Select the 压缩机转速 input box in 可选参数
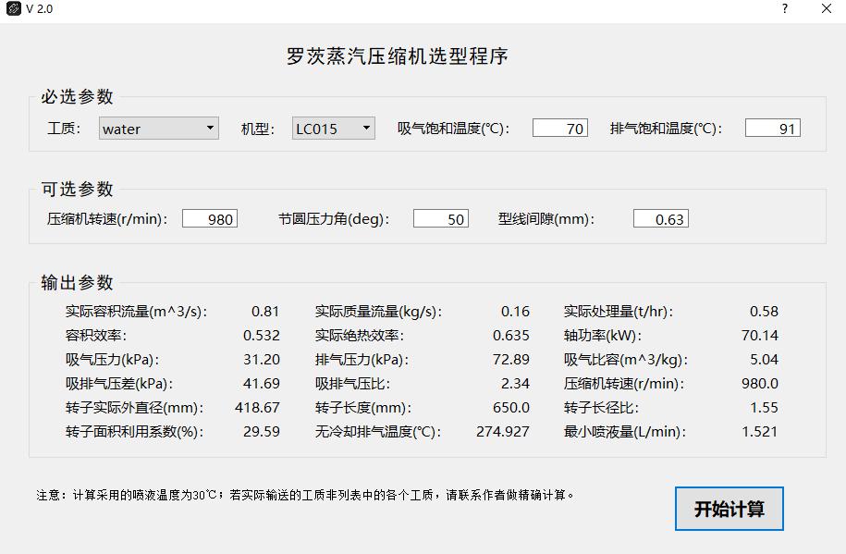This screenshot has height=554, width=846. (x=209, y=219)
